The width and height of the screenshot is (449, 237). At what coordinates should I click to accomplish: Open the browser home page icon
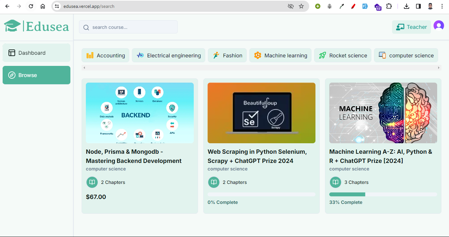click(43, 6)
